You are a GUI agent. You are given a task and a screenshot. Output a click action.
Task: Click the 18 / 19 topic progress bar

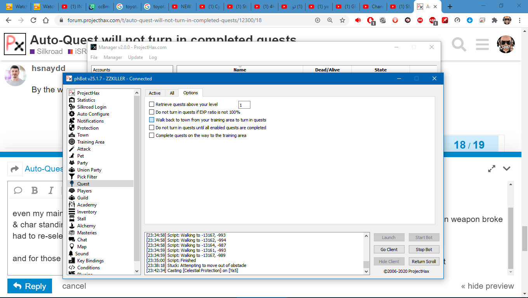click(469, 145)
